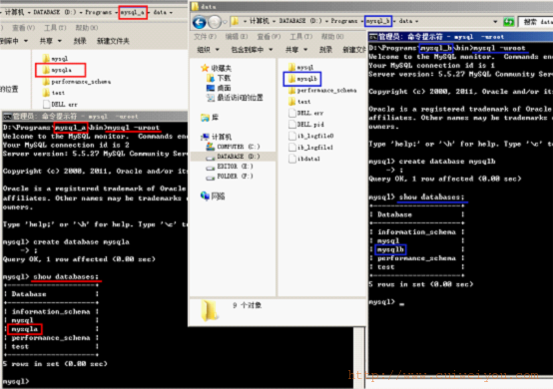Expand Include in library dropdown in data window
This screenshot has width=553, height=389.
click(252, 50)
